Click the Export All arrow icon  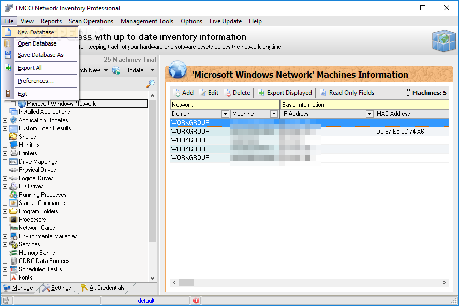(8, 68)
